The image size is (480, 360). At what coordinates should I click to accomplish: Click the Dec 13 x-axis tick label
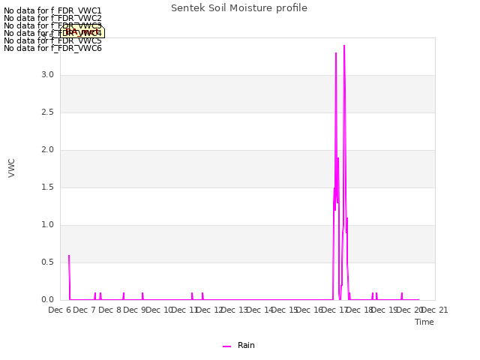235,310
